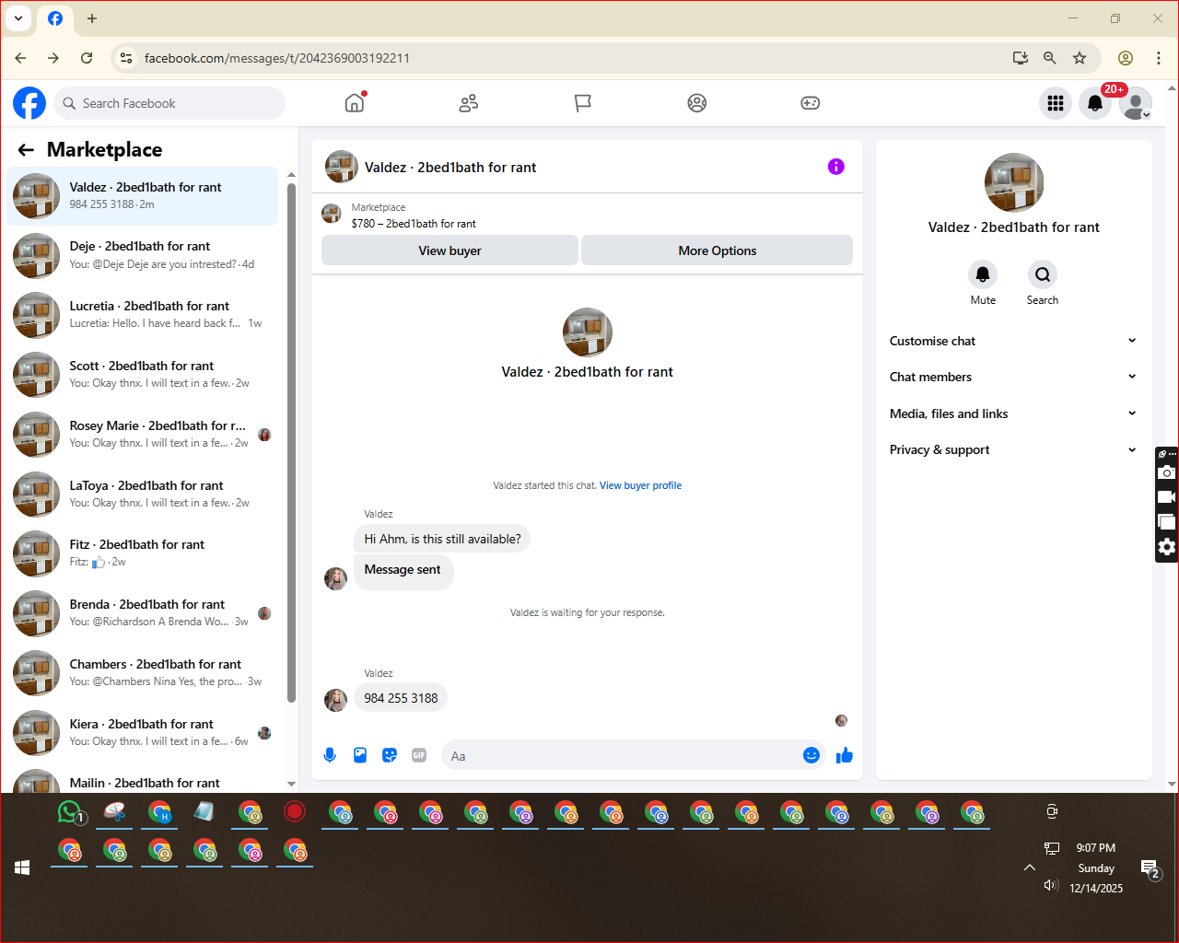Open the Facebook menu grid icon
Viewport: 1179px width, 943px height.
click(1056, 103)
